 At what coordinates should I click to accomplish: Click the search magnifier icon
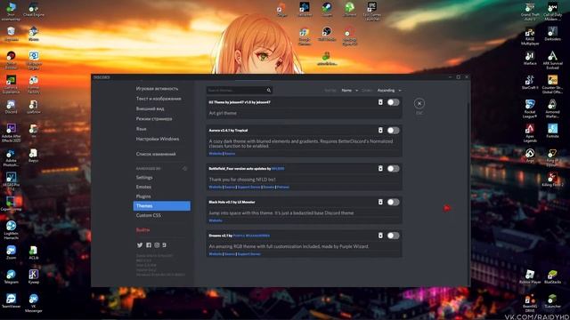click(x=269, y=91)
